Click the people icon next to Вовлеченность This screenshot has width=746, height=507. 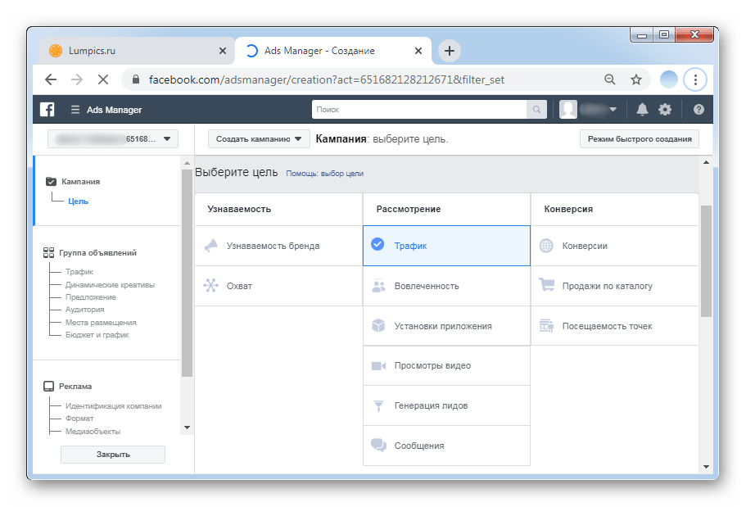(378, 286)
